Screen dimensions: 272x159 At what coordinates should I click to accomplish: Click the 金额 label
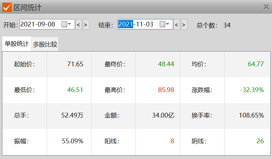(x=112, y=115)
